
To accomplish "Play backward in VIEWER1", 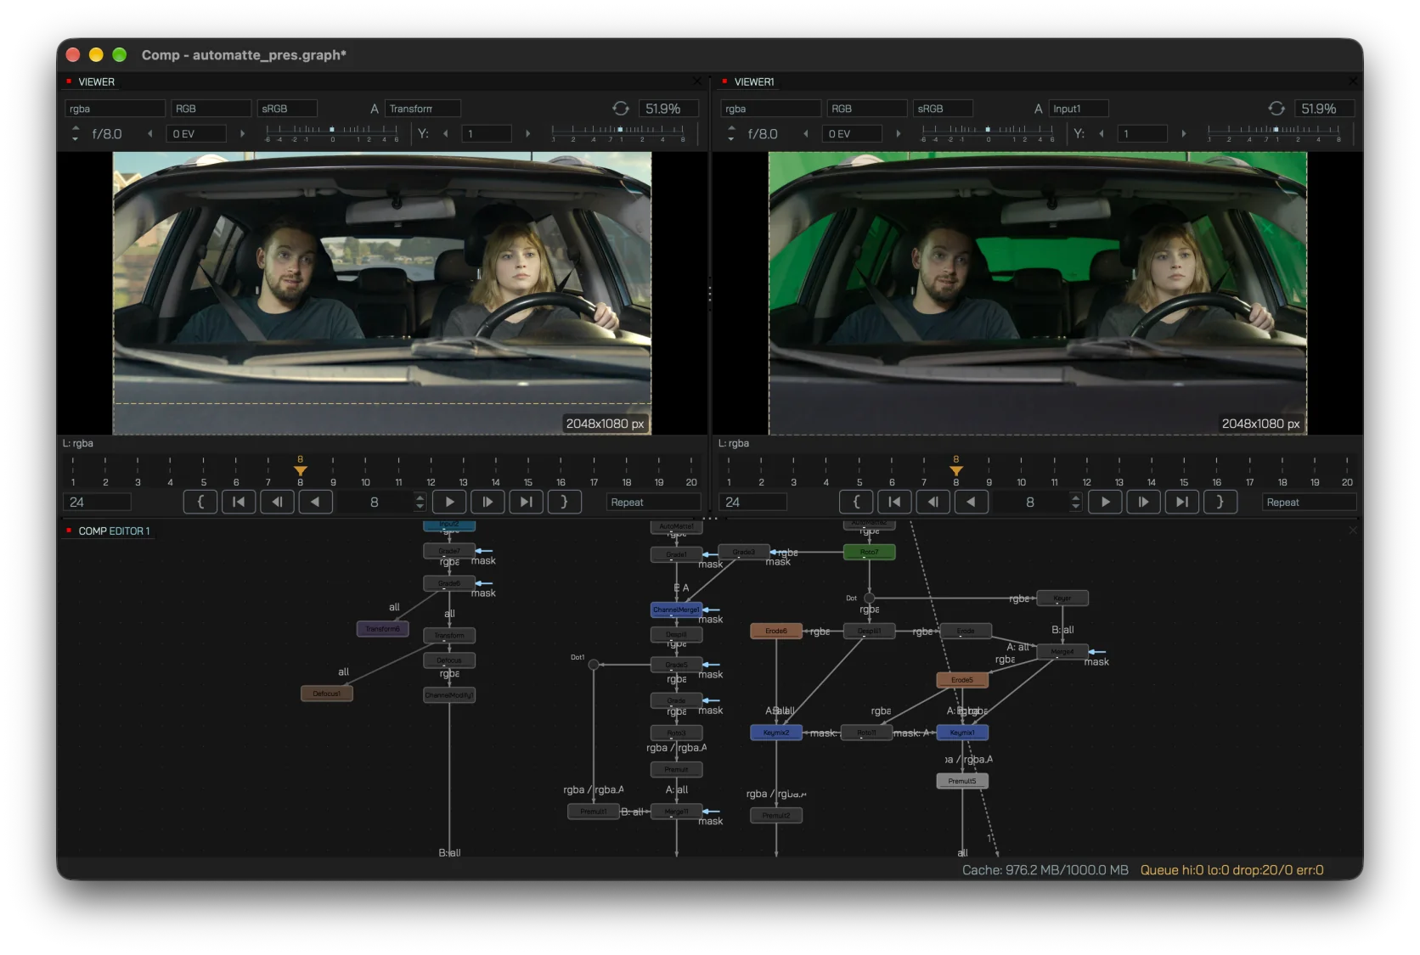I will pyautogui.click(x=971, y=502).
